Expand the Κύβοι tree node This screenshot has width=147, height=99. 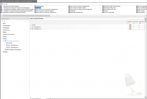pos(2,32)
